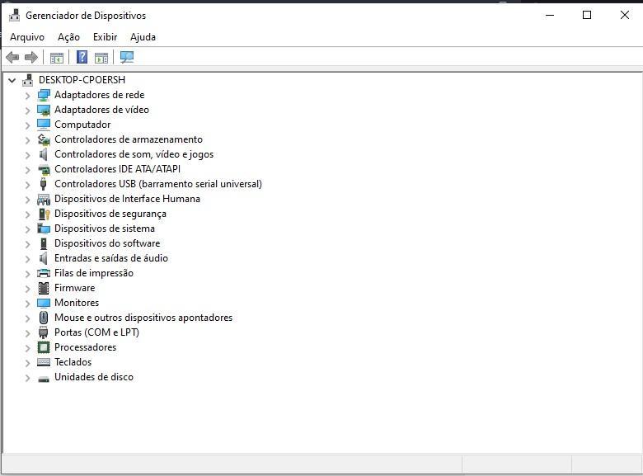The width and height of the screenshot is (643, 476).
Task: Minimize the Gerenciador de Dispositivos window
Action: 550,15
